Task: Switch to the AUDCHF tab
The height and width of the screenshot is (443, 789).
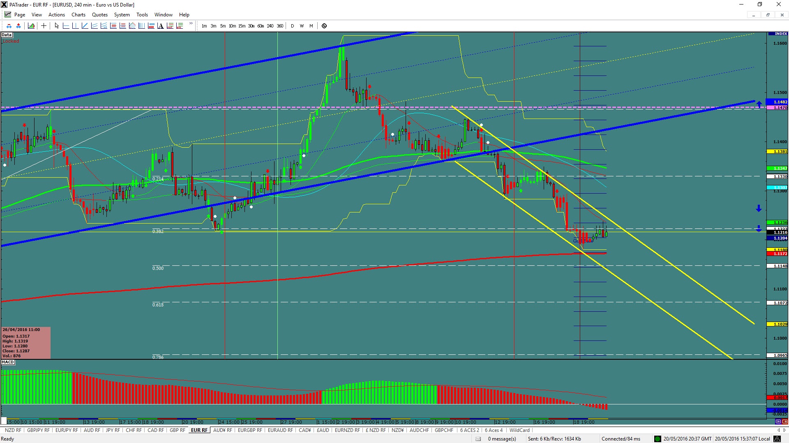Action: point(419,430)
